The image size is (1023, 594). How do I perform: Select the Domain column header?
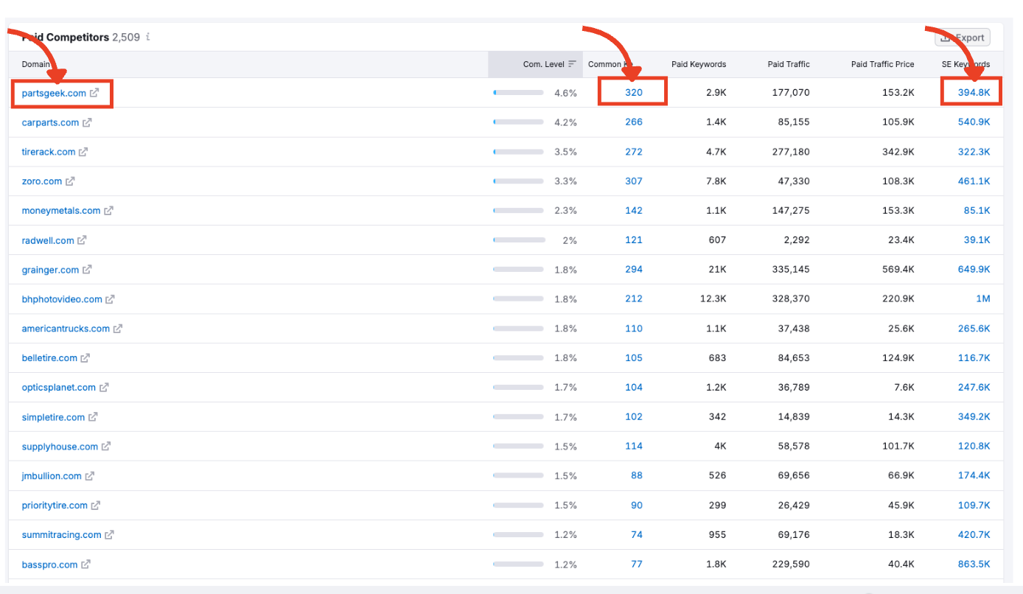tap(35, 64)
